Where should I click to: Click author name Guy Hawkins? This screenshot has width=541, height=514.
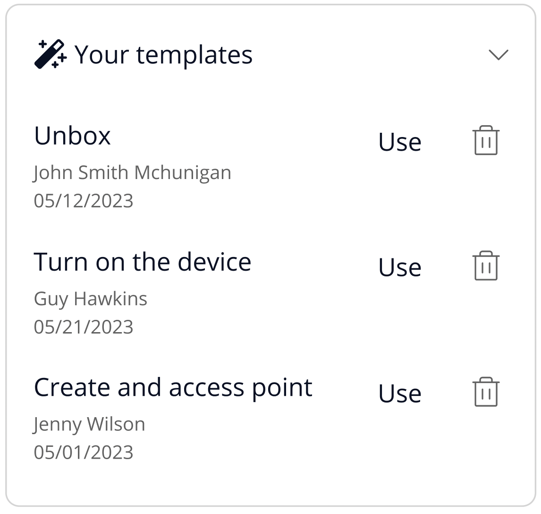(91, 299)
